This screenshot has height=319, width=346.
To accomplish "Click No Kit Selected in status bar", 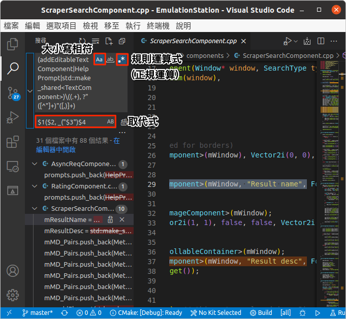I will [215, 313].
